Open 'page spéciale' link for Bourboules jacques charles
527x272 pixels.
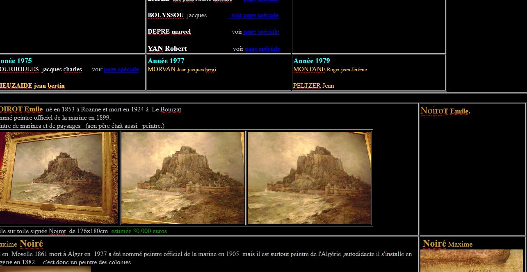121,70
